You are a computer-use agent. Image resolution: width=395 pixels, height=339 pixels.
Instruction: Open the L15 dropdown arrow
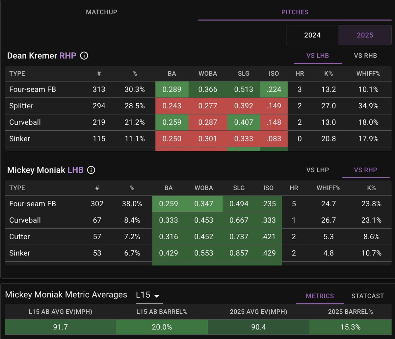point(157,296)
